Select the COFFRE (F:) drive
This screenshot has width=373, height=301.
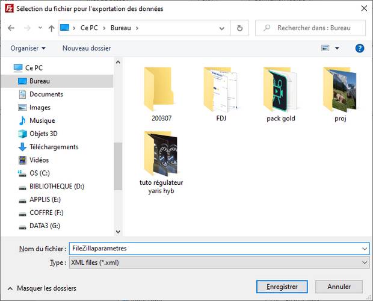[x=46, y=213]
